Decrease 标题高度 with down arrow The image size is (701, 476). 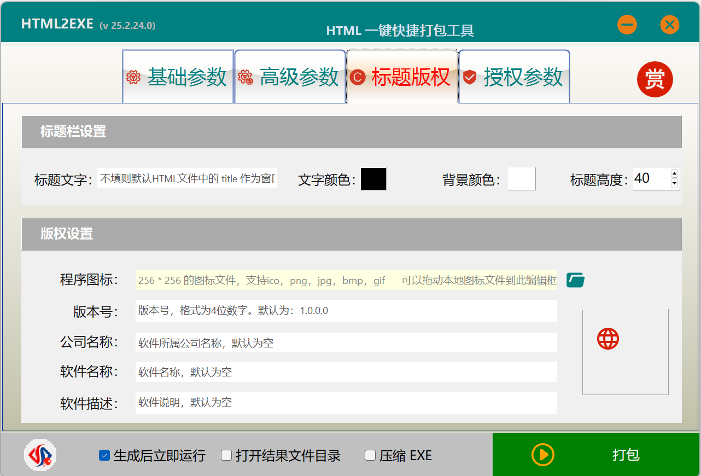[674, 184]
